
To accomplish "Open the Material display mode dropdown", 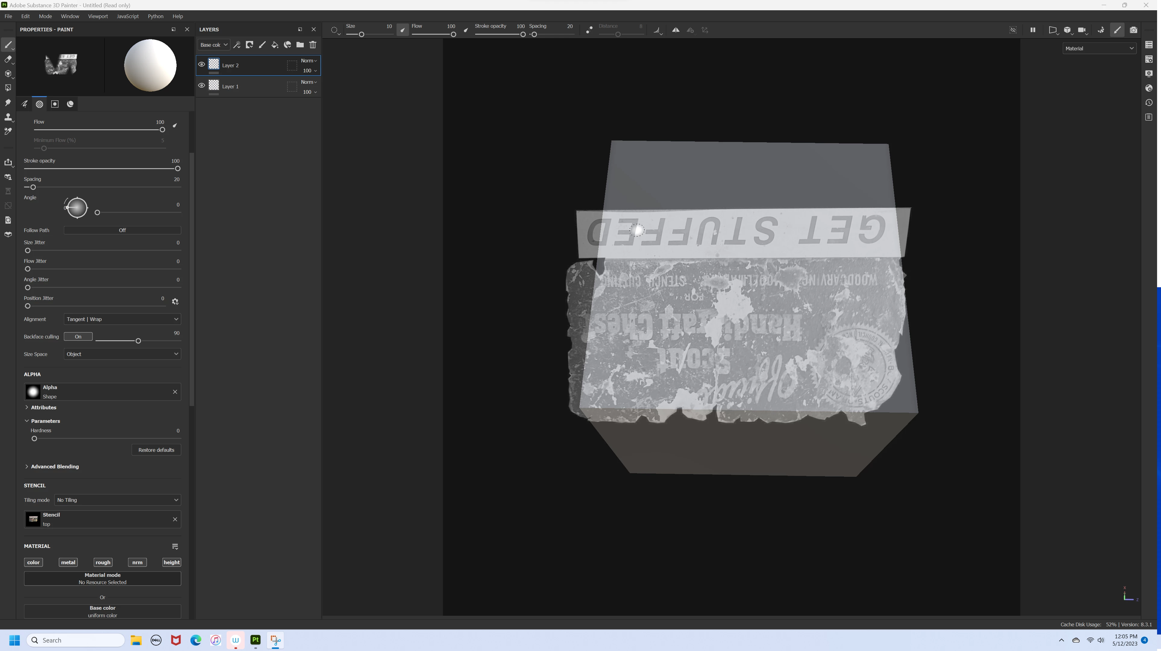I will coord(1099,48).
